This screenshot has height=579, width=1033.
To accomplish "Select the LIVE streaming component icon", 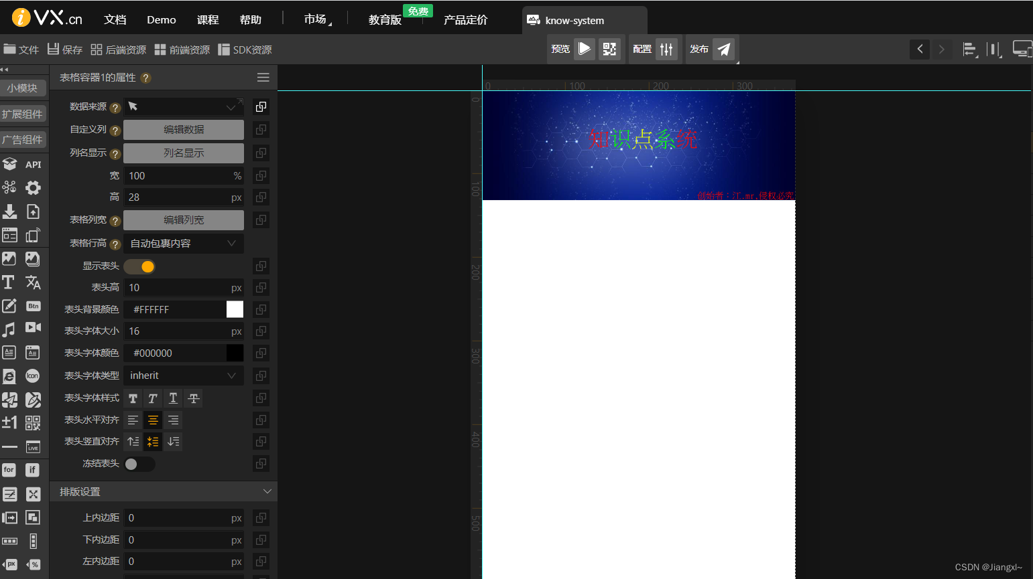I will click(33, 447).
